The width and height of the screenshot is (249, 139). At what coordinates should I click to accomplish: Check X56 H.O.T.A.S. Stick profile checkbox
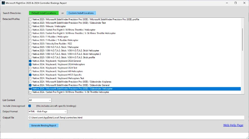click(30, 58)
